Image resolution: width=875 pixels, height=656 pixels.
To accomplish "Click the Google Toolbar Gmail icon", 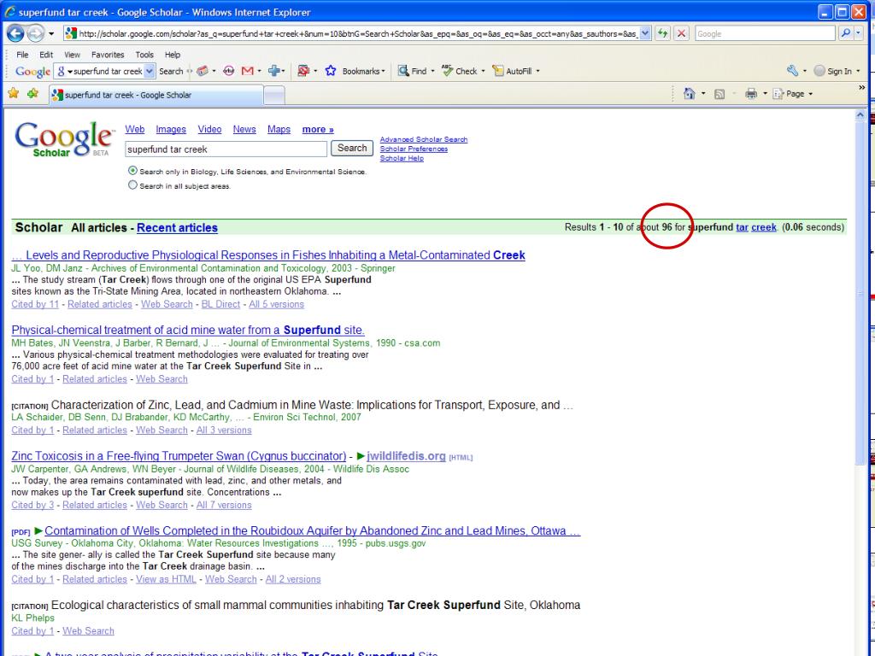I will pyautogui.click(x=247, y=71).
